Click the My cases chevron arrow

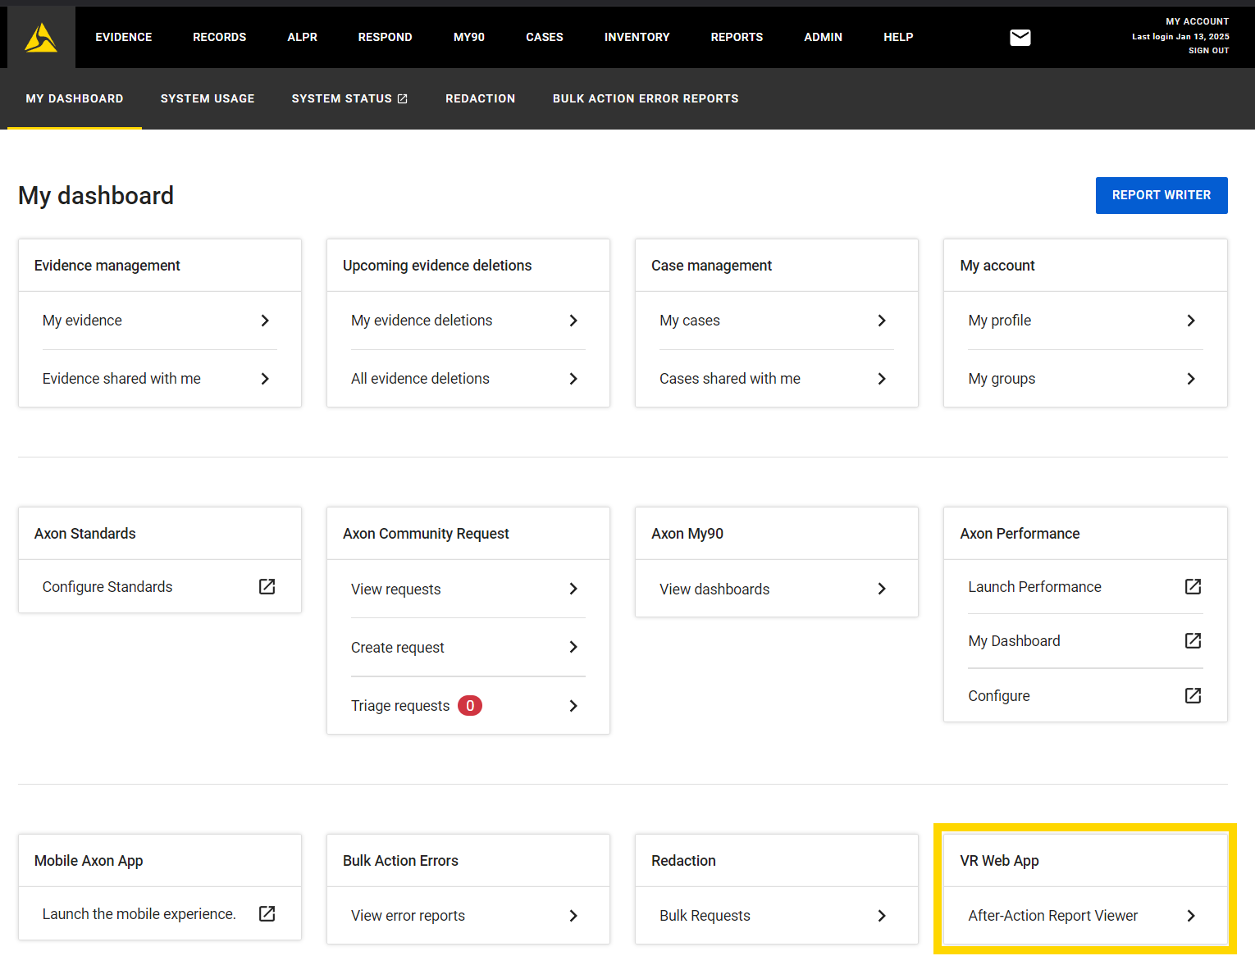pyautogui.click(x=882, y=321)
